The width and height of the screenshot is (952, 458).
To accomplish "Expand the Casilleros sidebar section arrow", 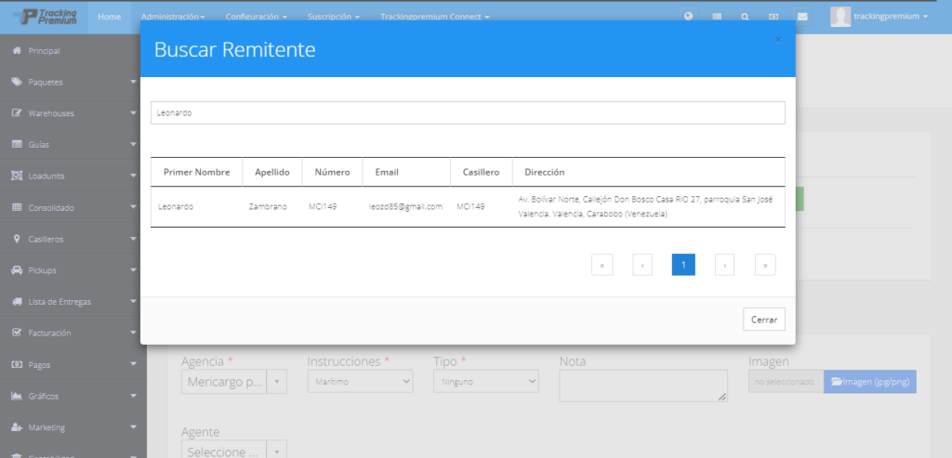I will coord(134,239).
